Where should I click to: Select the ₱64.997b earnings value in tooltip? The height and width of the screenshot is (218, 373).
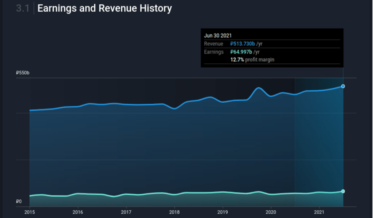[241, 52]
